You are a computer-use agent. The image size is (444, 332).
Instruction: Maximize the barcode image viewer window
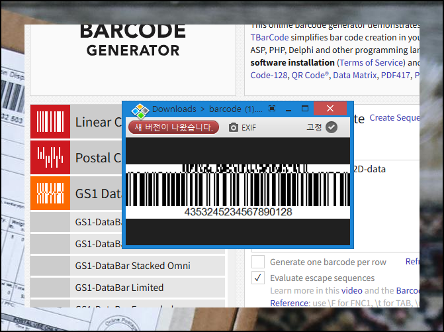coord(305,109)
